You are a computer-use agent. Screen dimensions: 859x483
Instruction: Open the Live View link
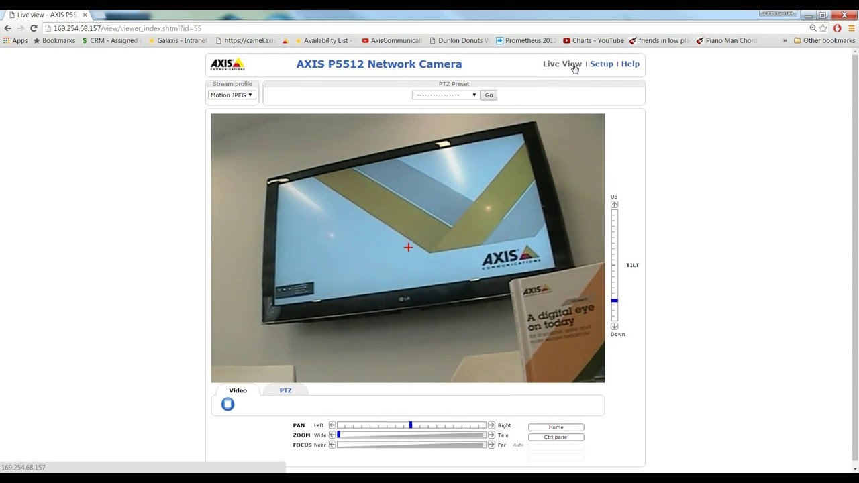[x=562, y=64]
